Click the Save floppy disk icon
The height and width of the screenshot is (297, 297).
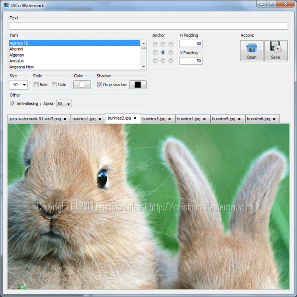[276, 48]
